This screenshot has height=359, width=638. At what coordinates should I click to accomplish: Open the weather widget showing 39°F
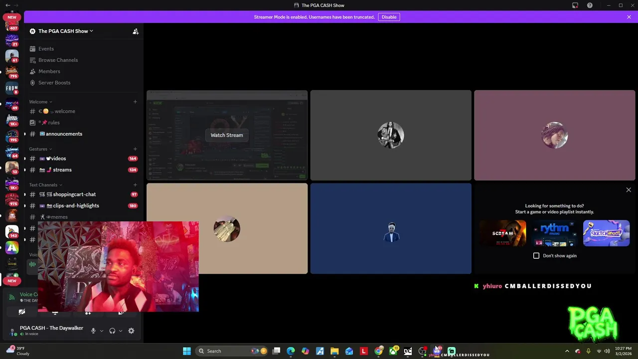pyautogui.click(x=18, y=351)
